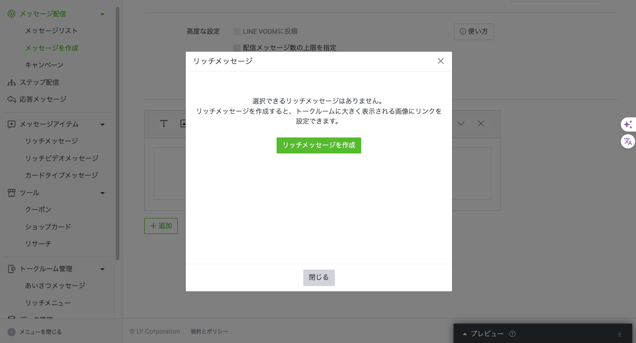Image resolution: width=636 pixels, height=343 pixels.
Task: Click the 追加 add button
Action: tap(161, 226)
